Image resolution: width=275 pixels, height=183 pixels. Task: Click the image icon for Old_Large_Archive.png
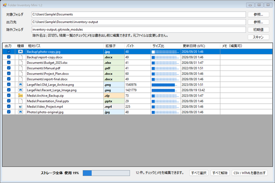(20, 85)
